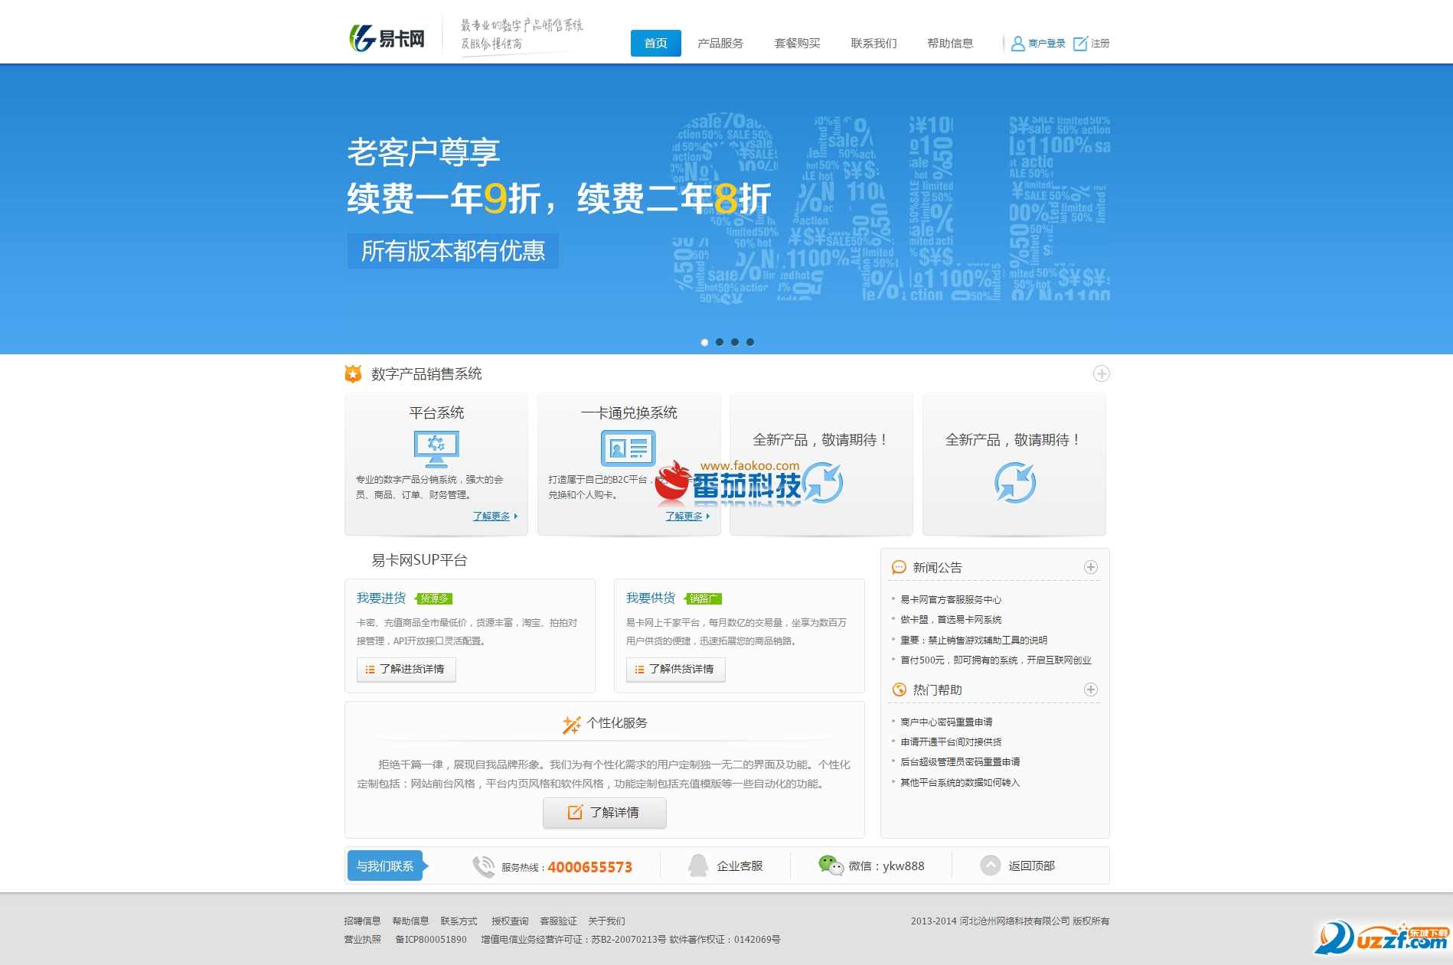The height and width of the screenshot is (965, 1453).
Task: Click the 一卡通兑换系统 card icon
Action: (x=628, y=448)
